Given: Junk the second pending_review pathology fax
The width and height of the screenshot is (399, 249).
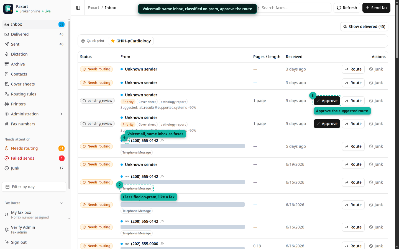Looking at the screenshot, I should coord(376,124).
